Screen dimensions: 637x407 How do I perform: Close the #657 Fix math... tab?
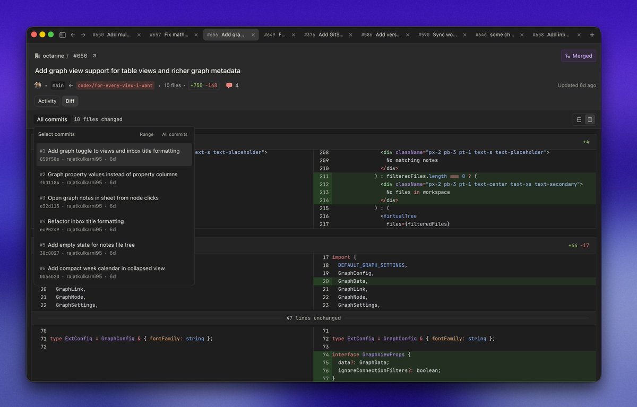click(196, 34)
